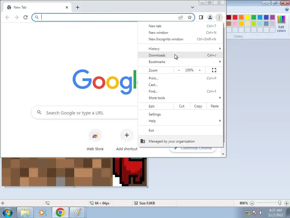This screenshot has width=290, height=218.
Task: Select Find... menu entry
Action: coord(180,91)
